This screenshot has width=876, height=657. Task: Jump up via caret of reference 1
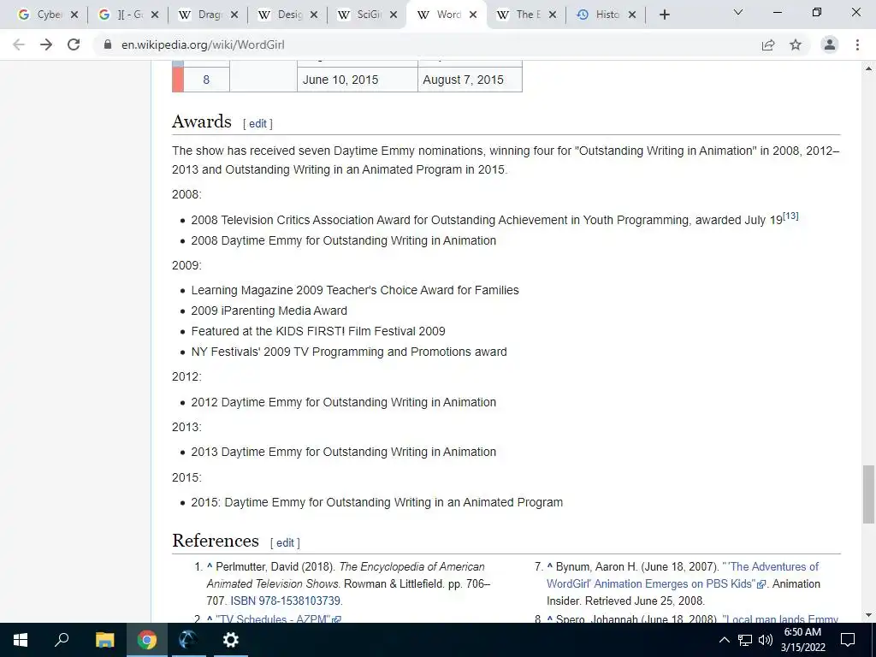click(210, 566)
